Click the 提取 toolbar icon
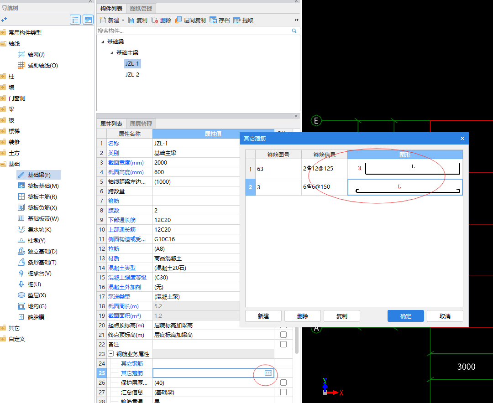 coord(237,20)
